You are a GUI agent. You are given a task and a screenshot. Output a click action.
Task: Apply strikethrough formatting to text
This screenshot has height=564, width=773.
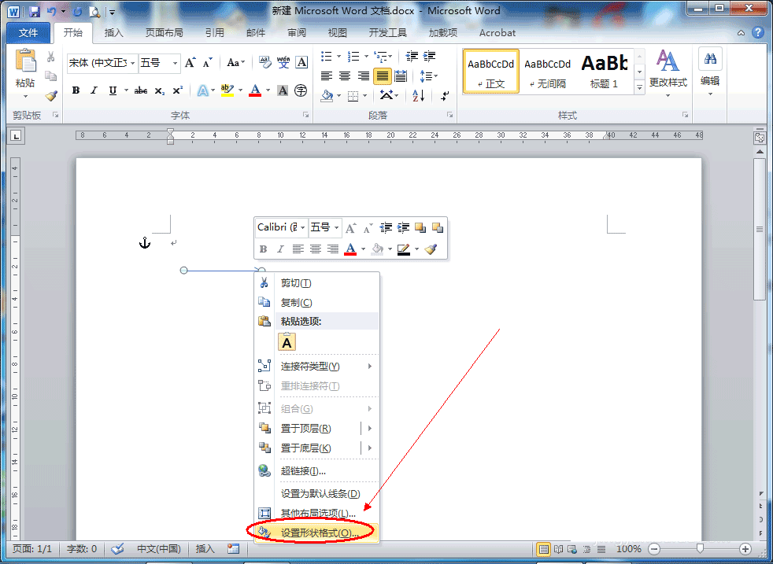click(142, 90)
